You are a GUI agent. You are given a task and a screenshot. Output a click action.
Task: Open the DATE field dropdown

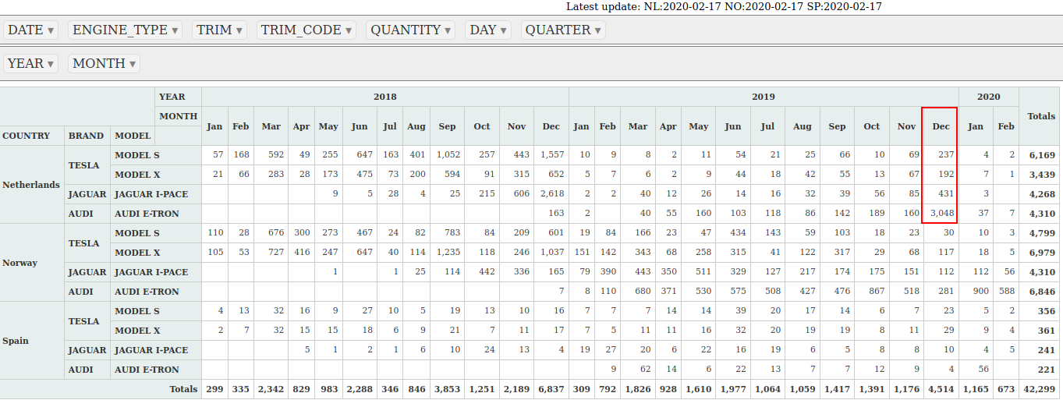click(51, 30)
